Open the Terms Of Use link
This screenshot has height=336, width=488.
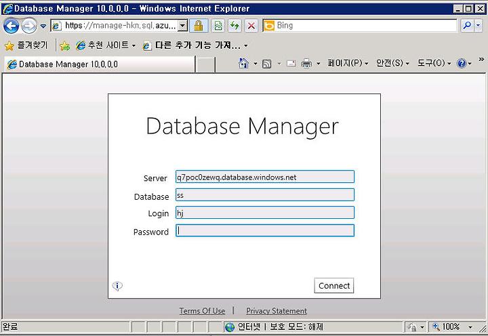202,311
